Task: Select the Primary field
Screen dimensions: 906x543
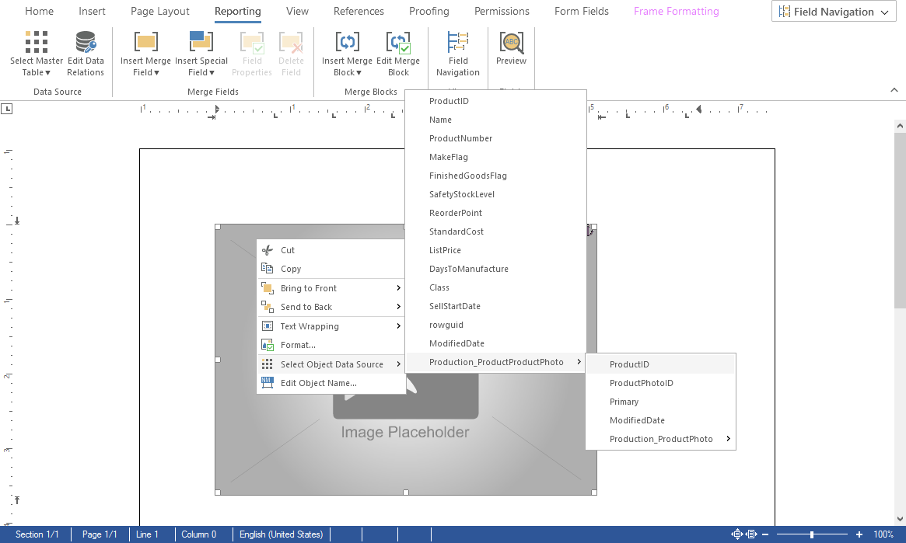Action: coord(660,402)
